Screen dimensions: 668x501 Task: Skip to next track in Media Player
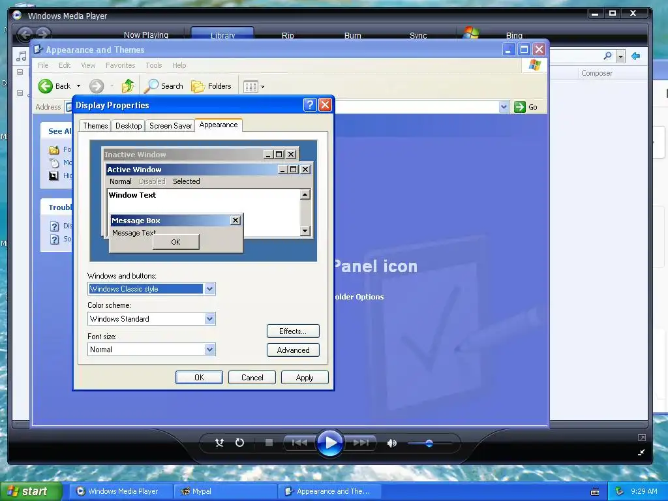tap(360, 443)
